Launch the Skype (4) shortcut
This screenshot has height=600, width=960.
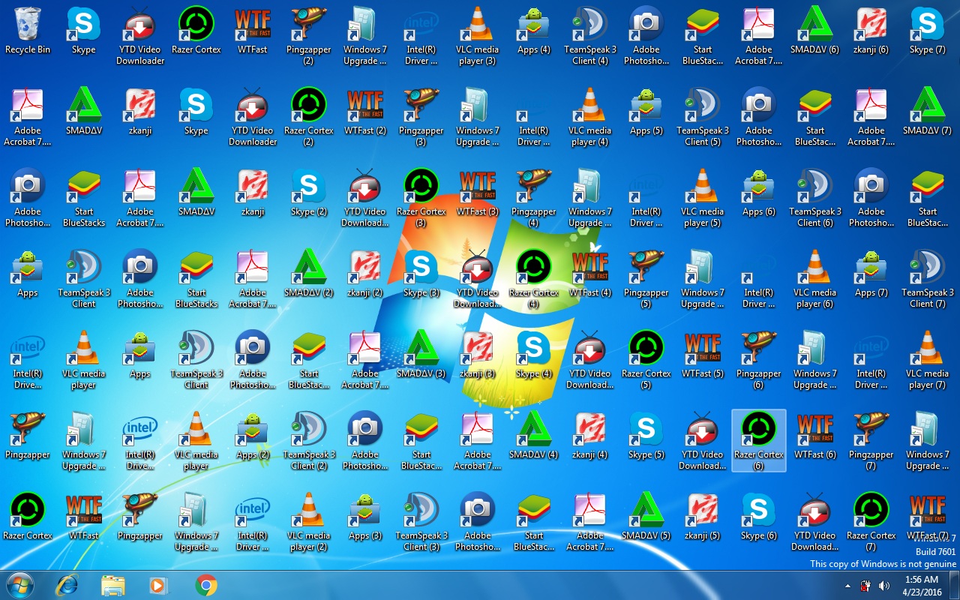[x=534, y=355]
